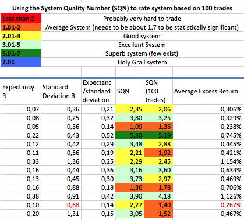Click expectancy value 0,22
Screen dimensions: 244x220
click(21, 135)
